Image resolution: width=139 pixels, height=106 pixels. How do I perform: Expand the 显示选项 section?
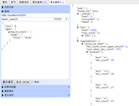pyautogui.click(x=35, y=95)
